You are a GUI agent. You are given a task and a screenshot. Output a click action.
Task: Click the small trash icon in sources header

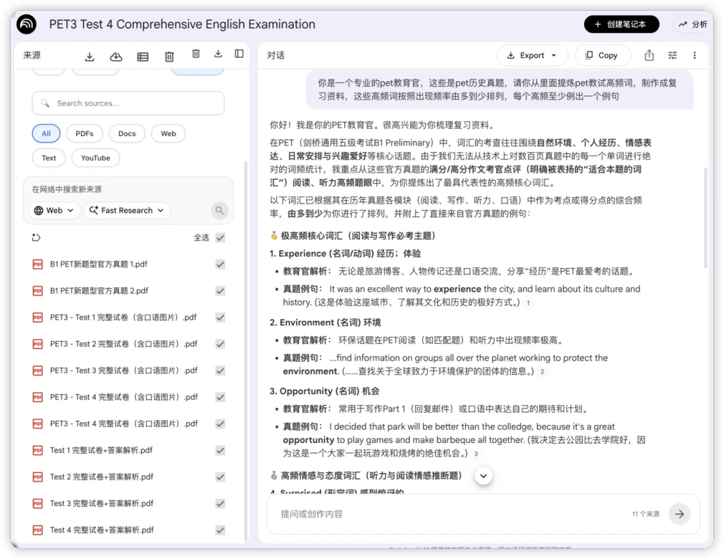tap(196, 54)
